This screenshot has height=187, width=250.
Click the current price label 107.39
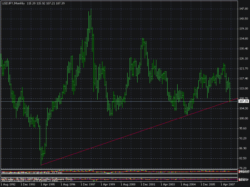pos(244,101)
